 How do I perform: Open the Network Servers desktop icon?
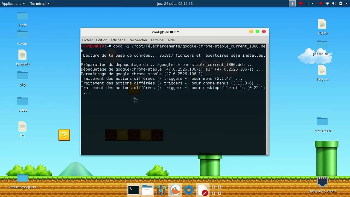point(322,185)
